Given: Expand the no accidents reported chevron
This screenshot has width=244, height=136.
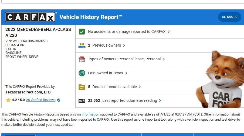Looking at the screenshot, I should click(169, 32).
